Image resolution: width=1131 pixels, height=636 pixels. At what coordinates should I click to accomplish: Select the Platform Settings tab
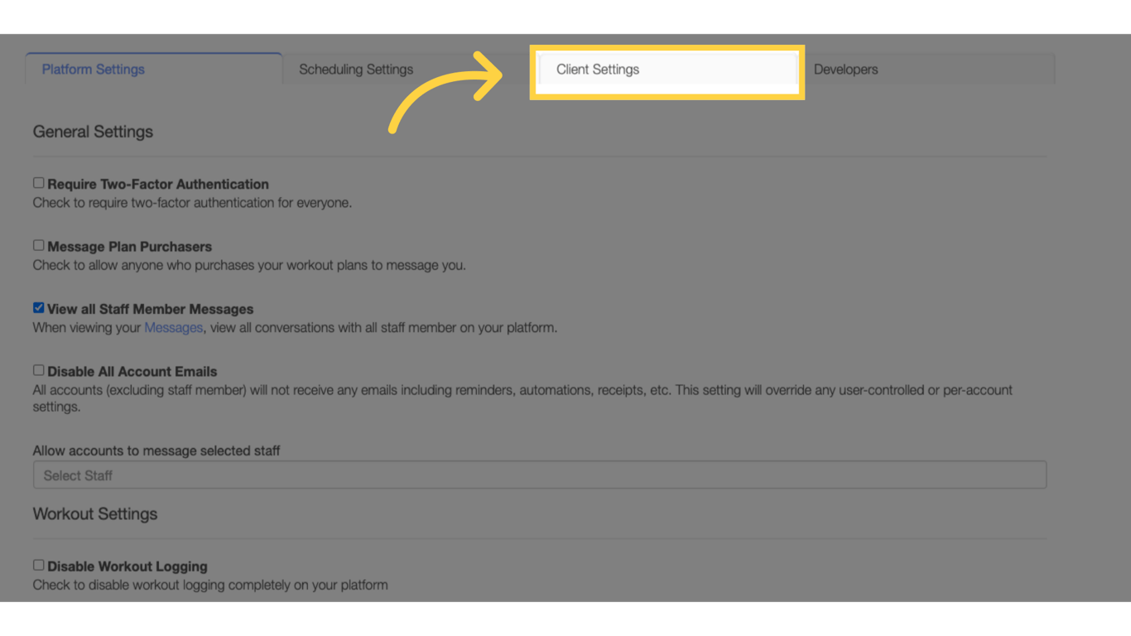point(93,70)
